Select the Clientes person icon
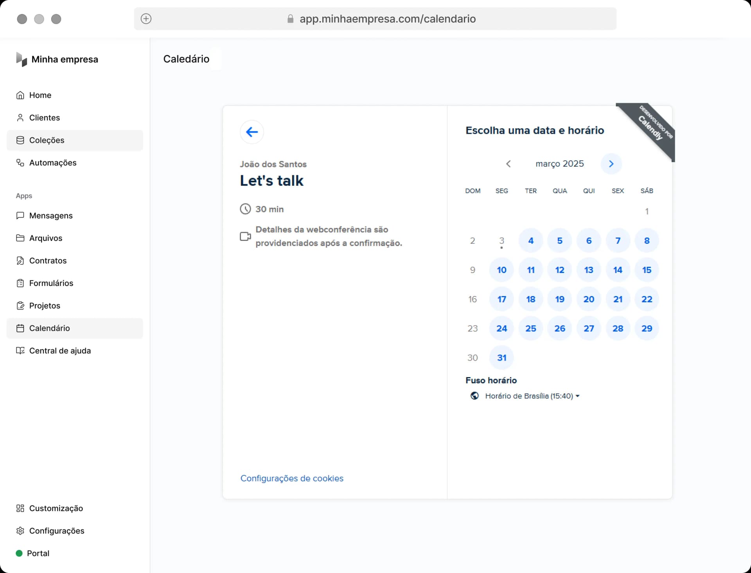 [20, 117]
